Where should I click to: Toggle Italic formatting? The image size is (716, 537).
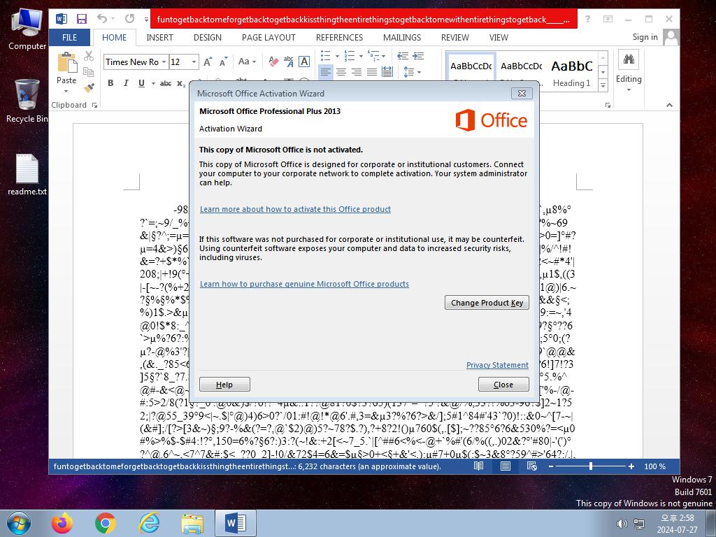(x=126, y=83)
